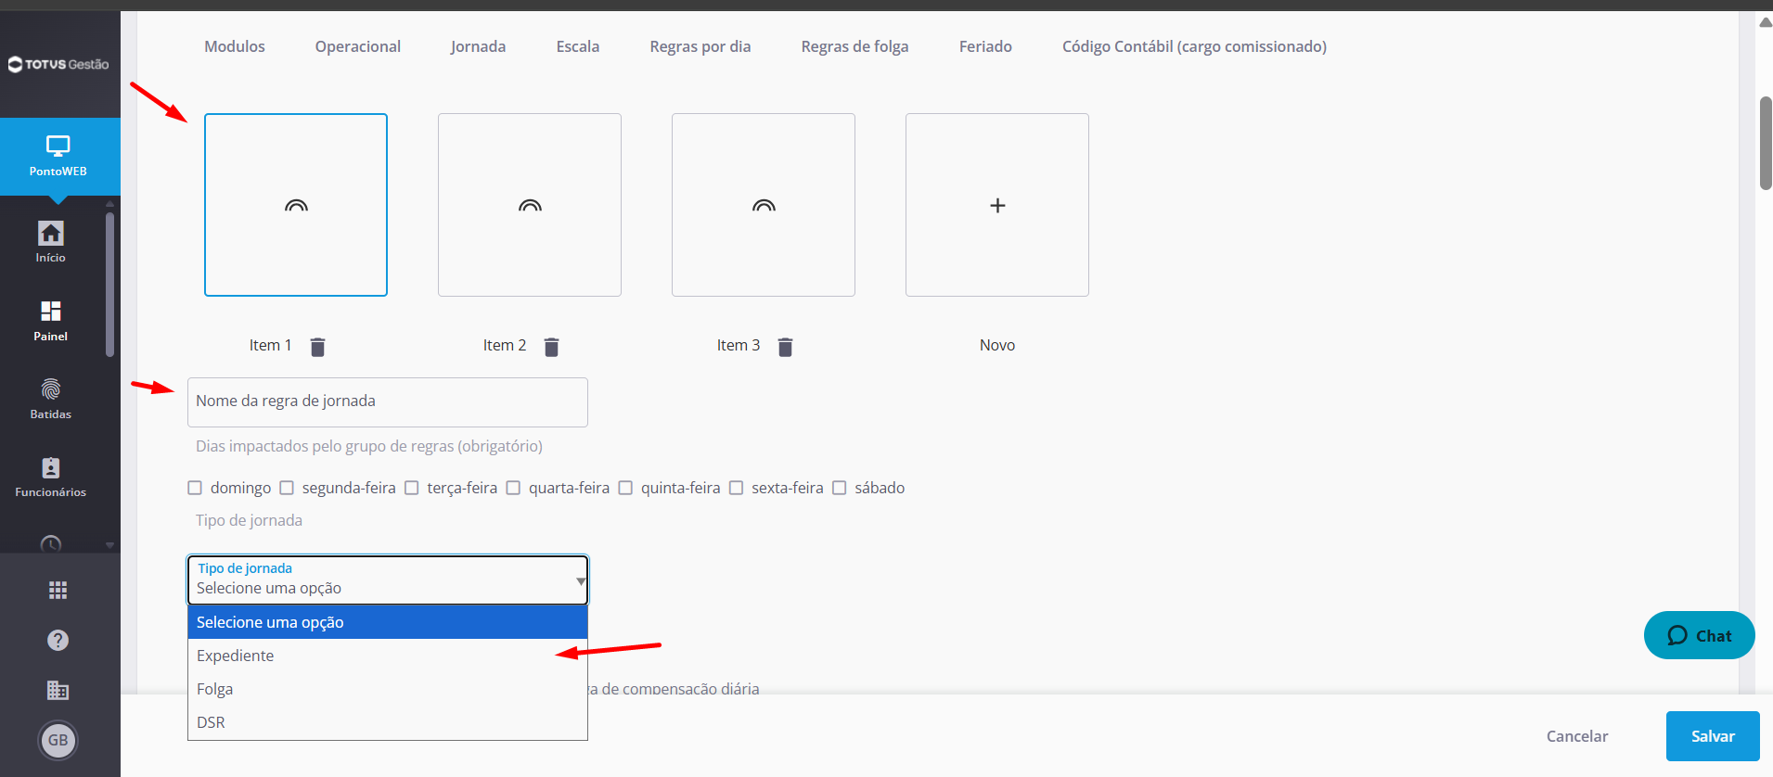The height and width of the screenshot is (777, 1773).
Task: Select the Item 2 card
Action: pos(530,205)
